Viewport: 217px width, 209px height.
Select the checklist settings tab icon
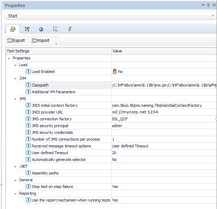coord(55,29)
